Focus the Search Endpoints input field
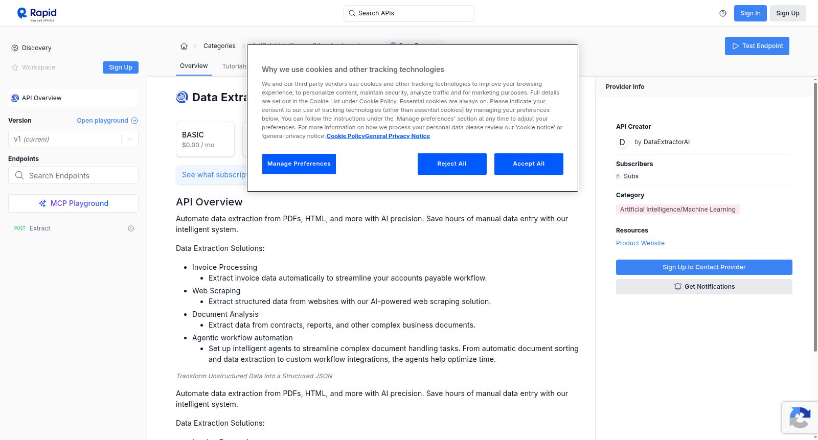Image resolution: width=818 pixels, height=440 pixels. click(x=73, y=175)
